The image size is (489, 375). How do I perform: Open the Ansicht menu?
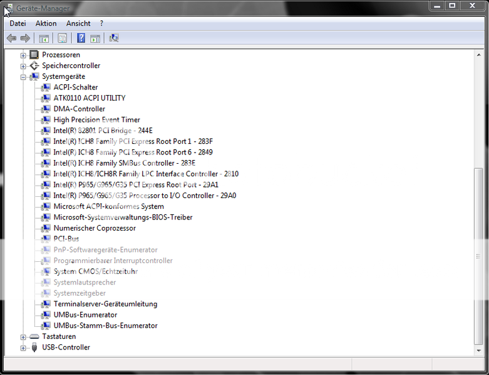tap(78, 23)
